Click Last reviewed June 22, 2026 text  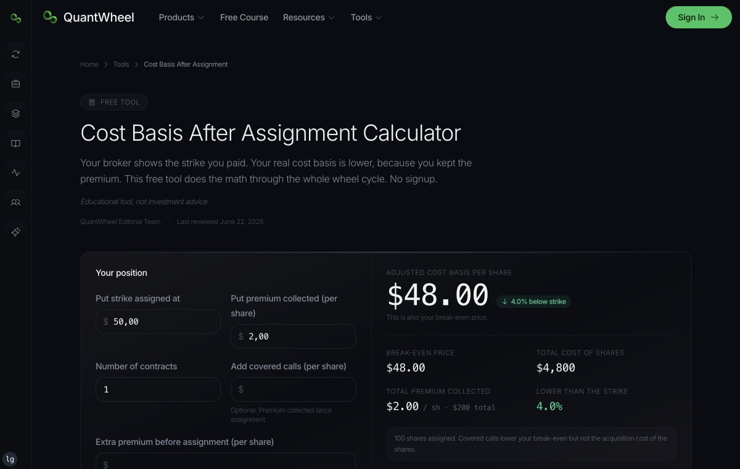(220, 222)
